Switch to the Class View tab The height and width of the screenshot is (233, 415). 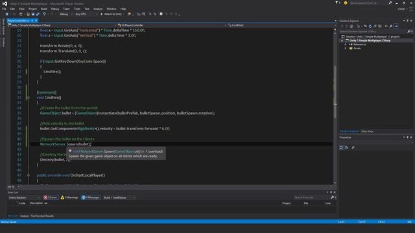click(x=367, y=131)
